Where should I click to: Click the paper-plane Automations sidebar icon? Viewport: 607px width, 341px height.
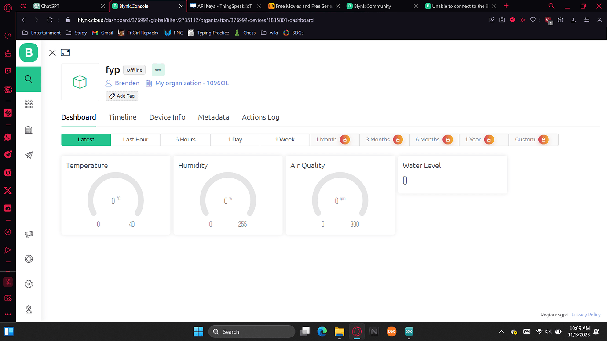pos(29,155)
